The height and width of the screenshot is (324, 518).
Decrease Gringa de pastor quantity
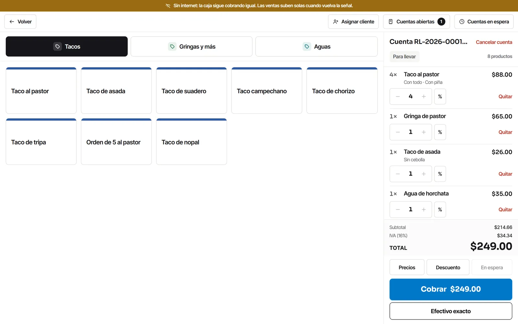click(398, 132)
